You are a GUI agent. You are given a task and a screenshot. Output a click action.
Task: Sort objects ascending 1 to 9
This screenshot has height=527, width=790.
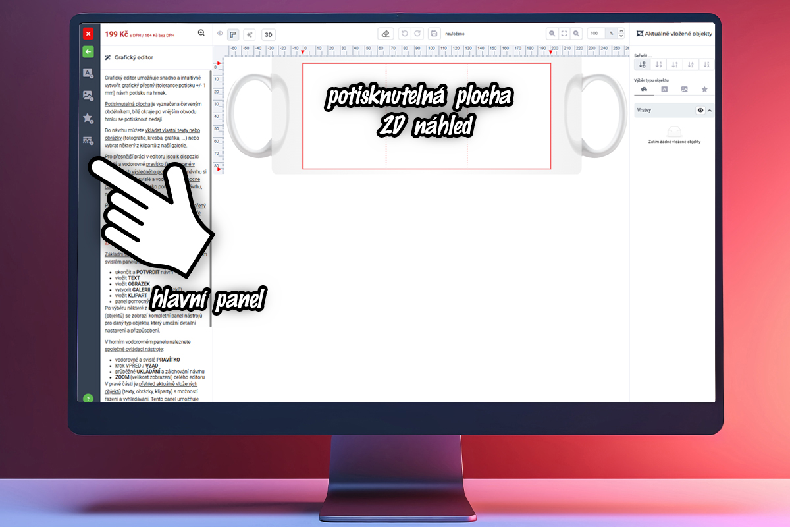point(658,65)
